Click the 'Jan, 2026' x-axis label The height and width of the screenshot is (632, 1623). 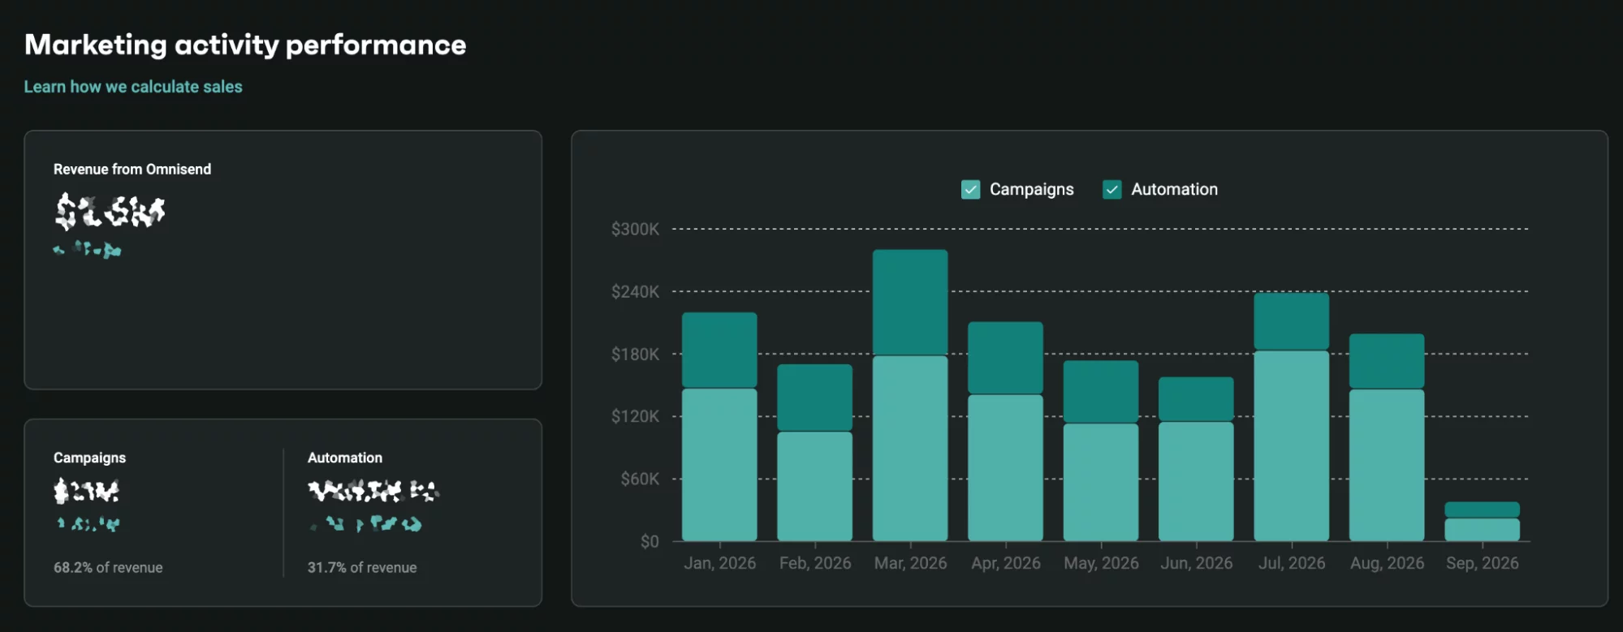pos(719,563)
